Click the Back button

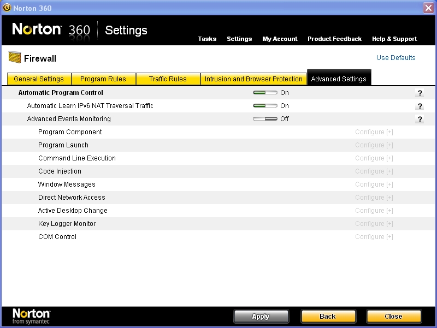coord(328,317)
